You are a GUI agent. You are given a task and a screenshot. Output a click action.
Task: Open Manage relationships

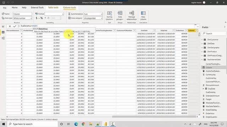(x=132, y=16)
